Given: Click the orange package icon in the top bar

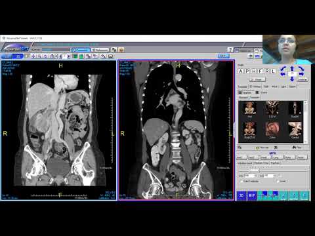Looking at the screenshot, I should (121, 50).
